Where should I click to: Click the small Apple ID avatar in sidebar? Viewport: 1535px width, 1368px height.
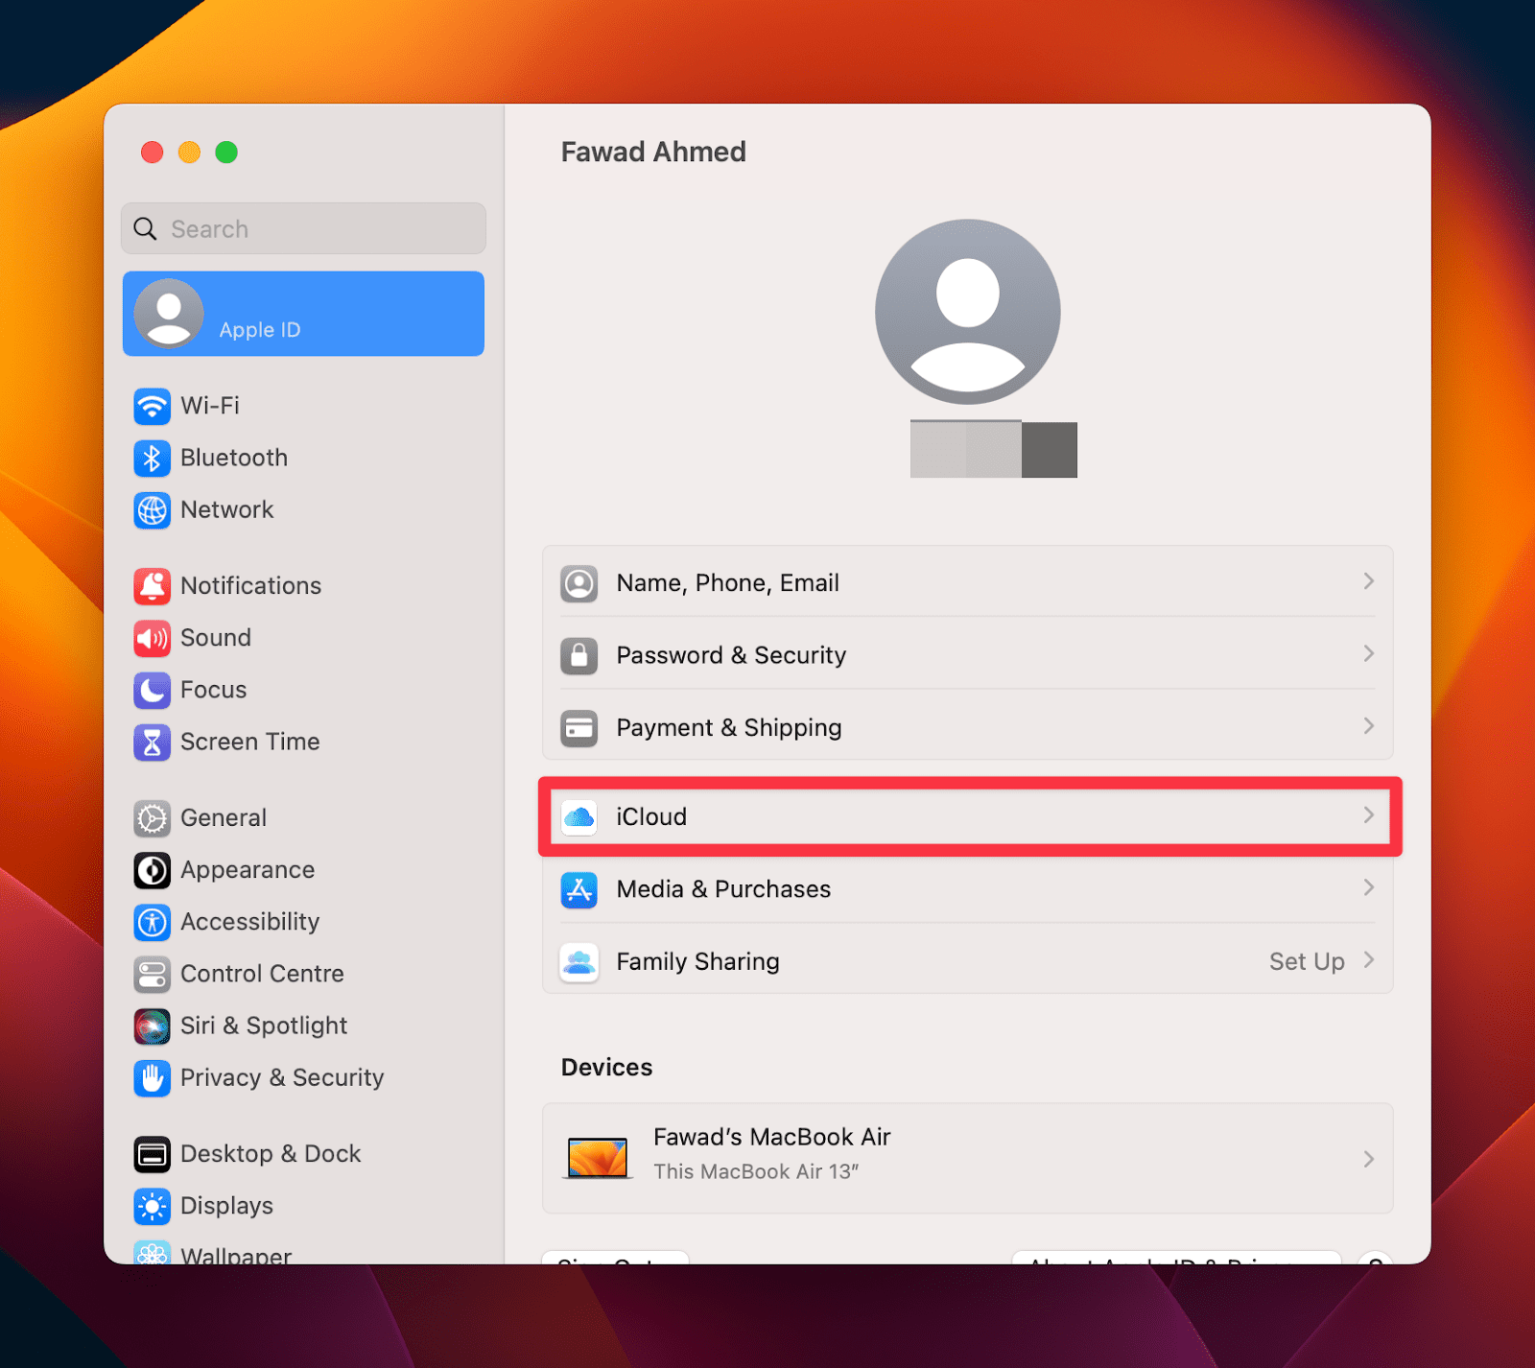(x=169, y=314)
